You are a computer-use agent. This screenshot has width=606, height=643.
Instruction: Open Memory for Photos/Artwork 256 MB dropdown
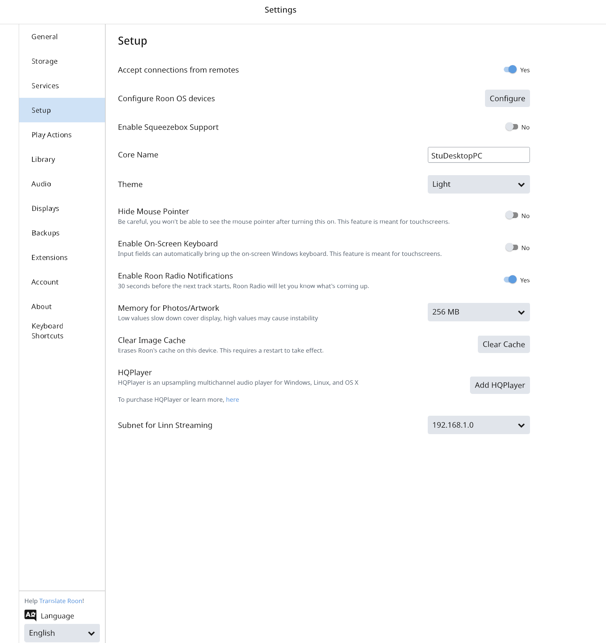pos(479,312)
